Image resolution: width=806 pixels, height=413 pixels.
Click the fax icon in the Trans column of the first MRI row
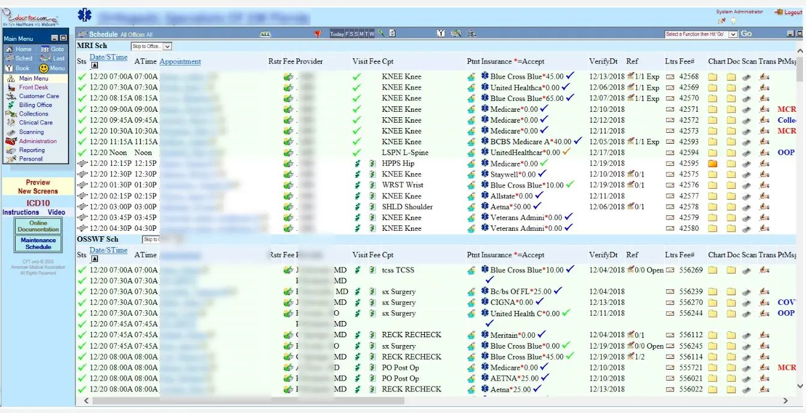(764, 76)
